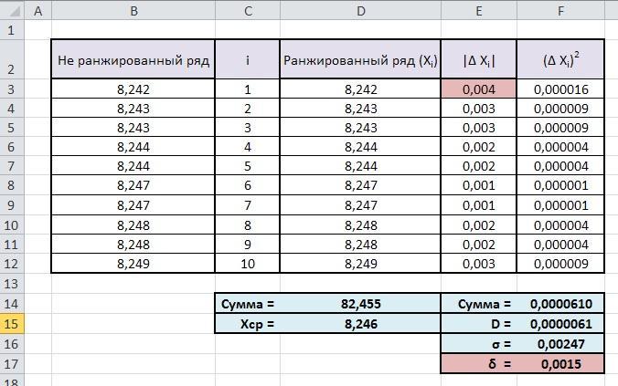The height and width of the screenshot is (386, 618).
Task: Click cell D7 containing 8,244
Action: click(360, 166)
